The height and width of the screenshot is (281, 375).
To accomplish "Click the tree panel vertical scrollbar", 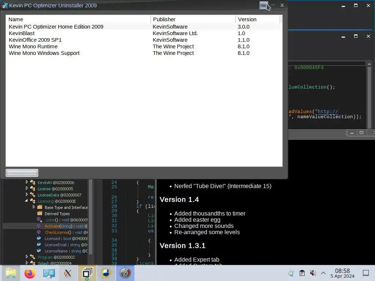I will pos(91,217).
